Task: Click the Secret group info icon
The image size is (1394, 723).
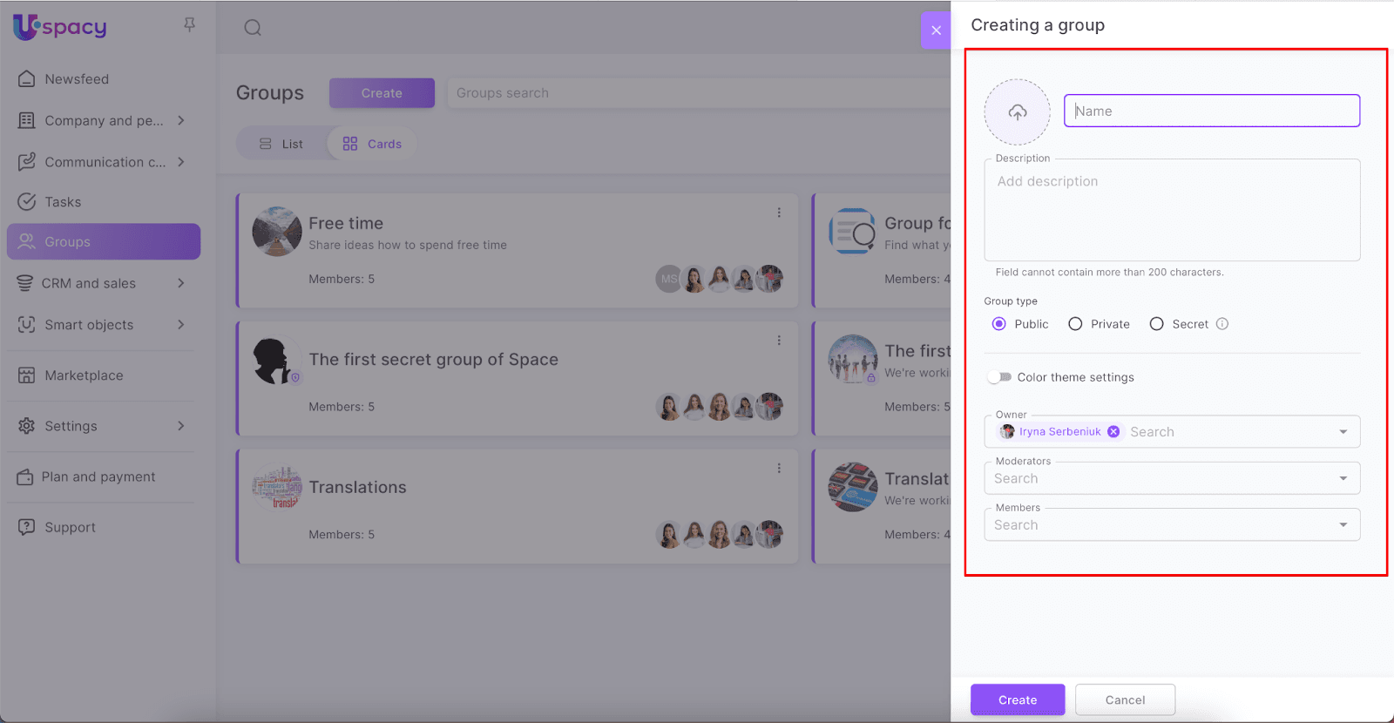Action: (x=1222, y=324)
